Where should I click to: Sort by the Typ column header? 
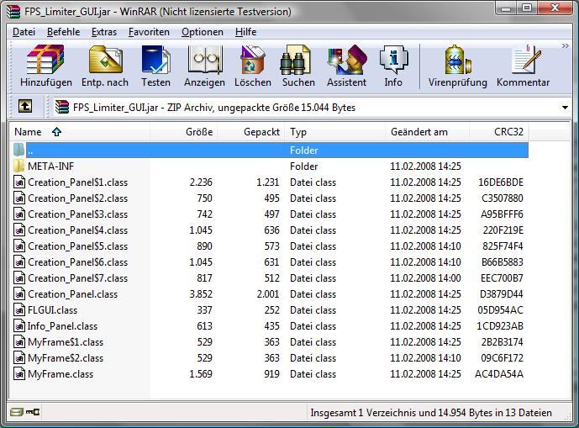[335, 132]
